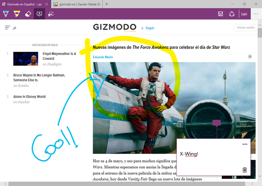Image resolution: width=262 pixels, height=186 pixels.
Task: Click the Iniciar sesión button
Action: click(x=245, y=27)
